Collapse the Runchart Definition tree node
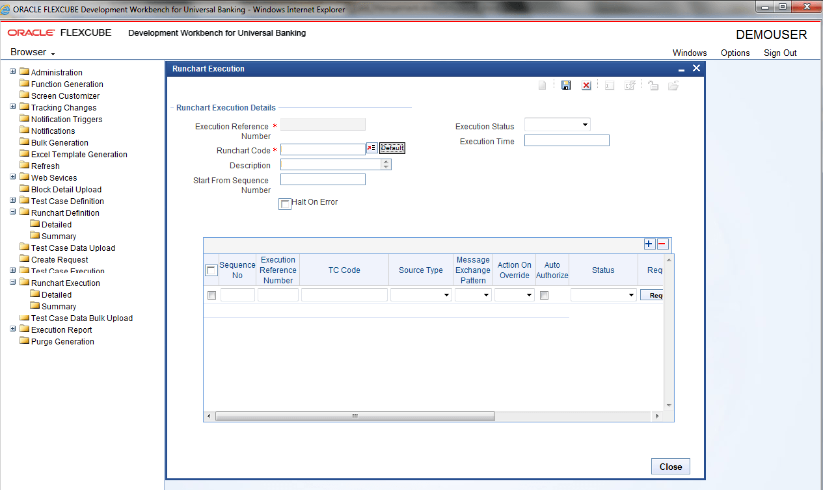823x490 pixels. click(x=13, y=212)
